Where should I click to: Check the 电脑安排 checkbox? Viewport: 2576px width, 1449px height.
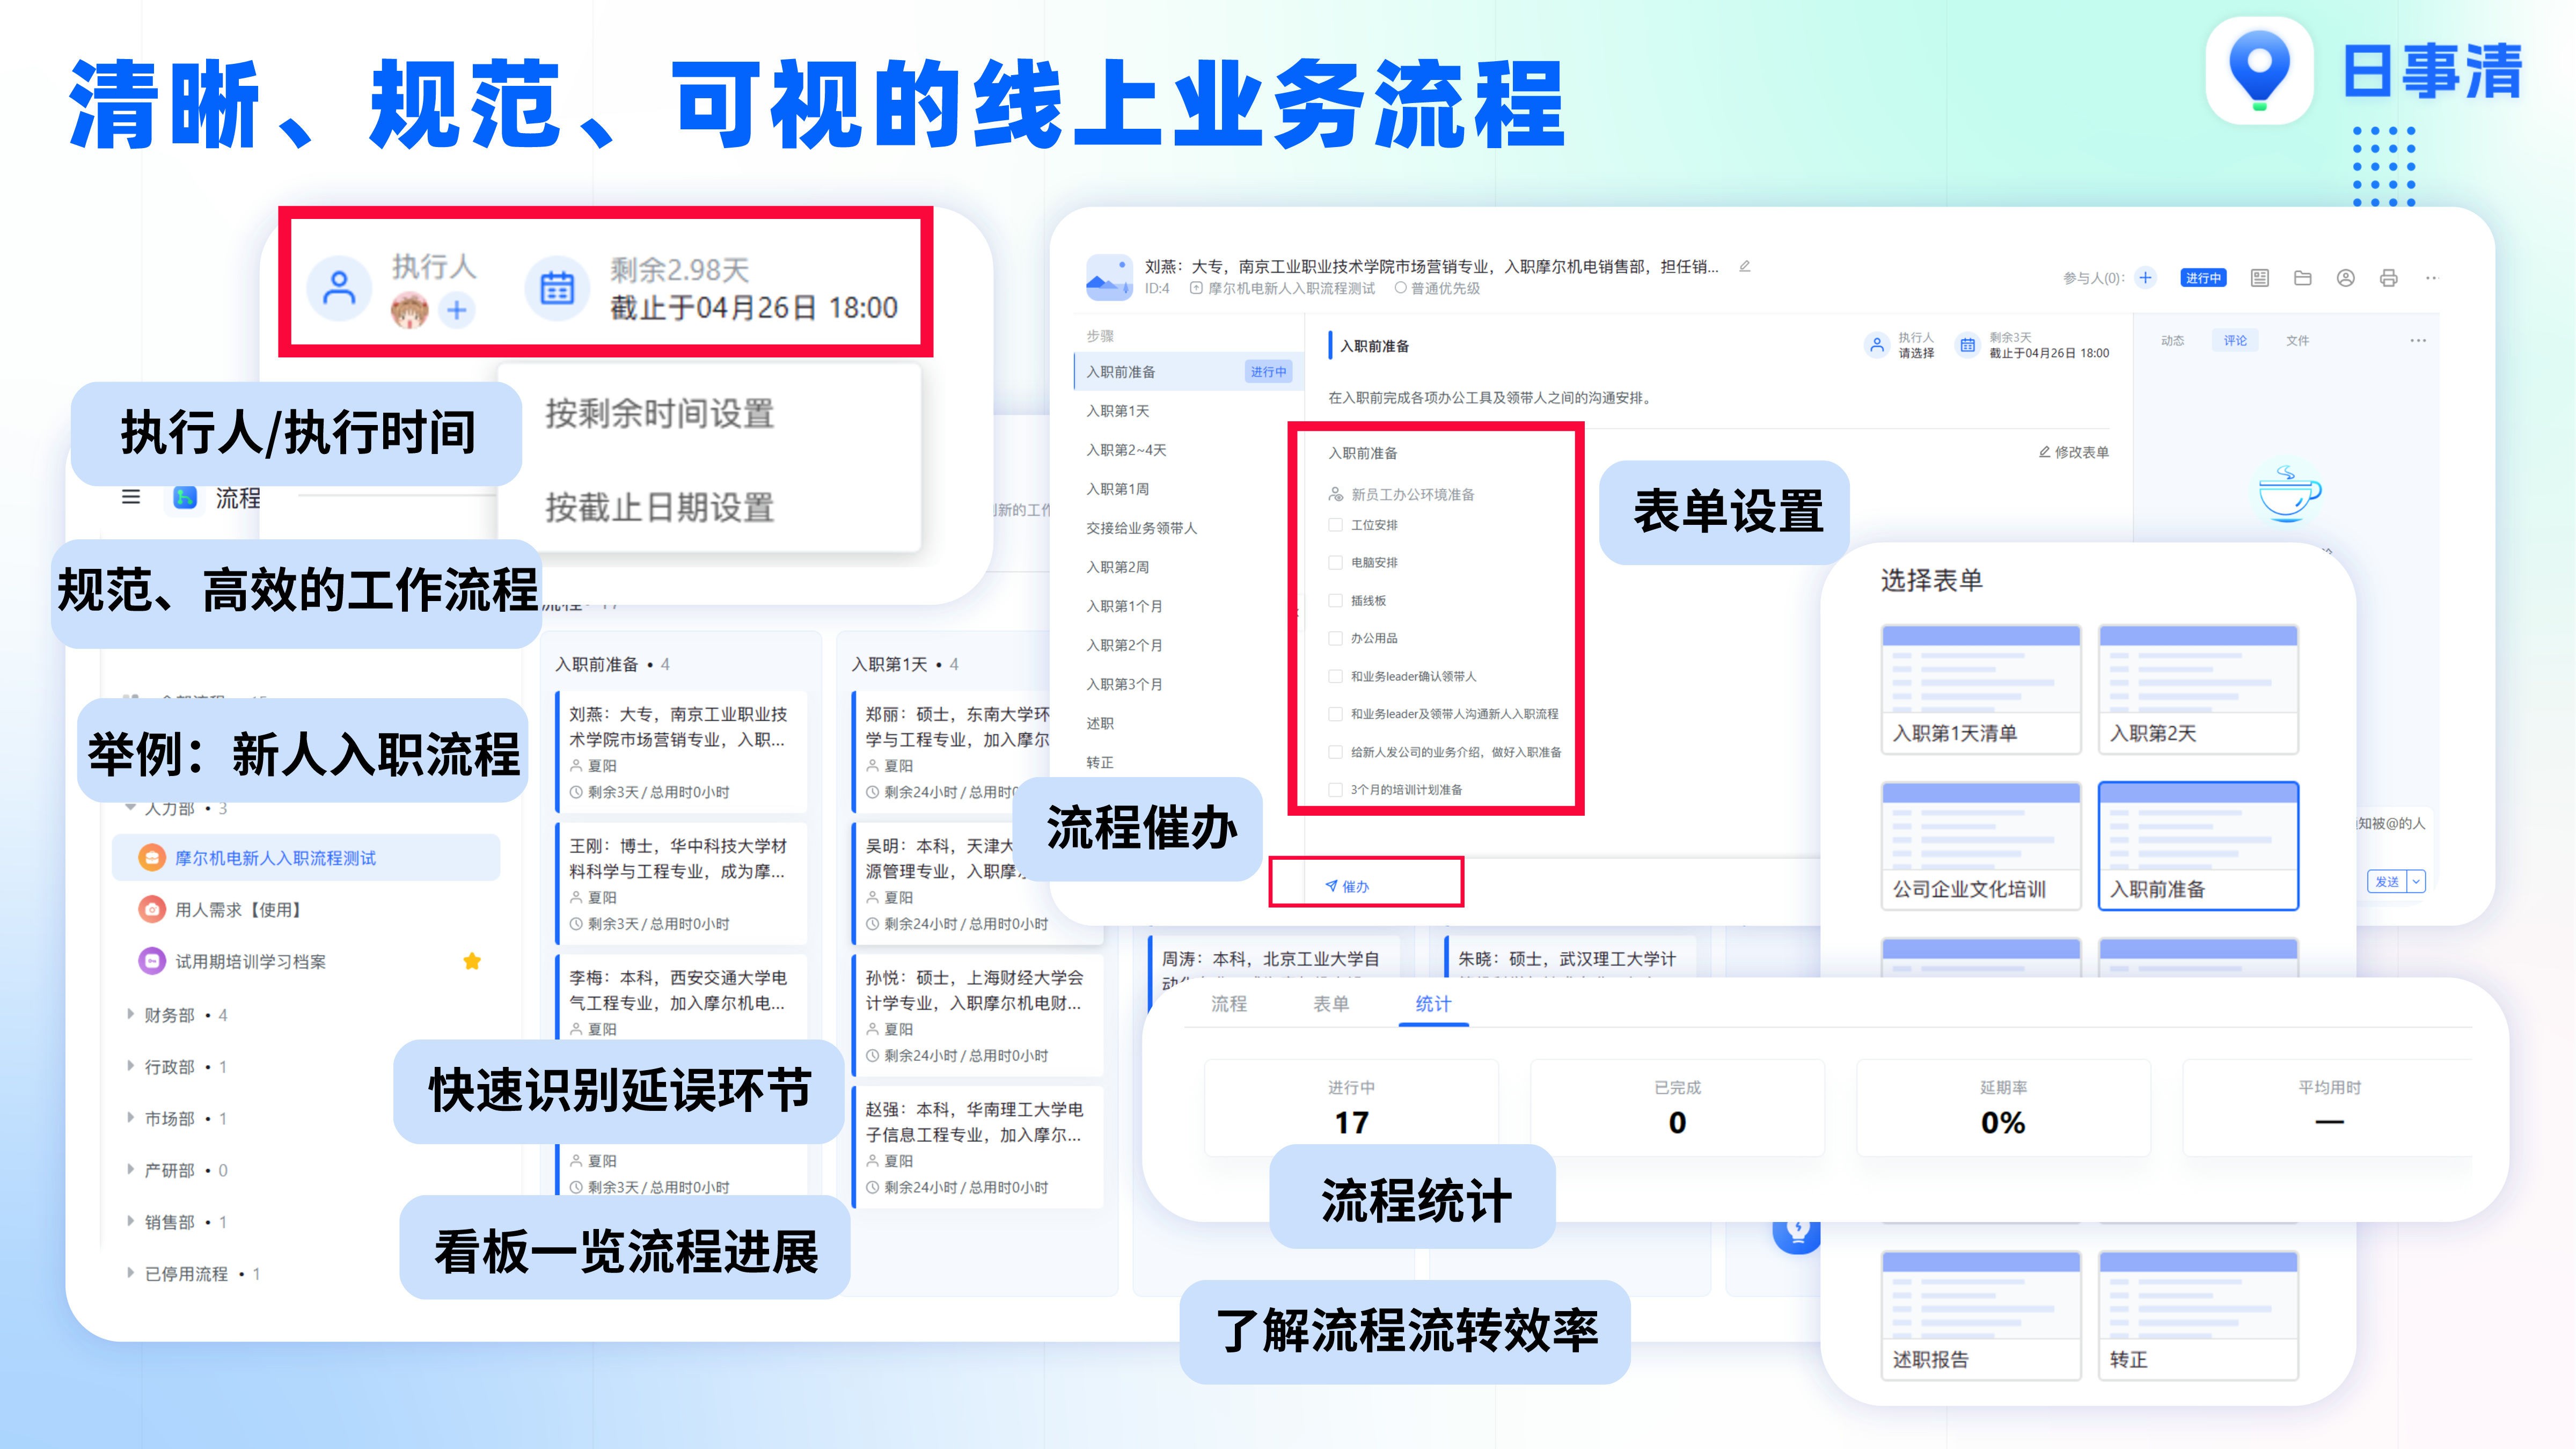click(x=1335, y=563)
